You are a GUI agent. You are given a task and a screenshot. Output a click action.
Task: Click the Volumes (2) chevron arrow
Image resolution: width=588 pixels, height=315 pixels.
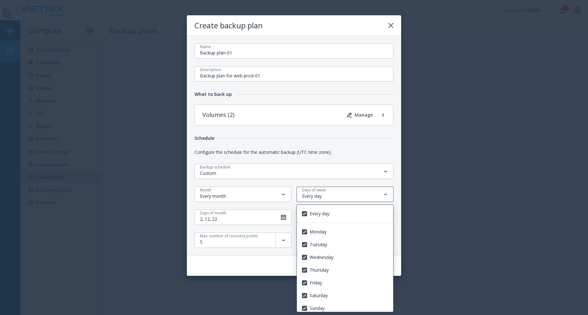click(383, 115)
